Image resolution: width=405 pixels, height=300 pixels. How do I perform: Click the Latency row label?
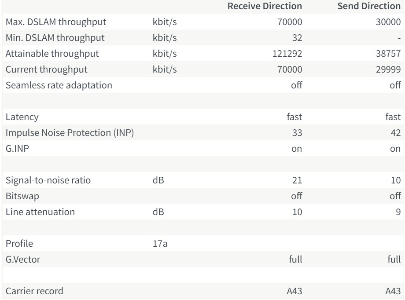(x=22, y=117)
